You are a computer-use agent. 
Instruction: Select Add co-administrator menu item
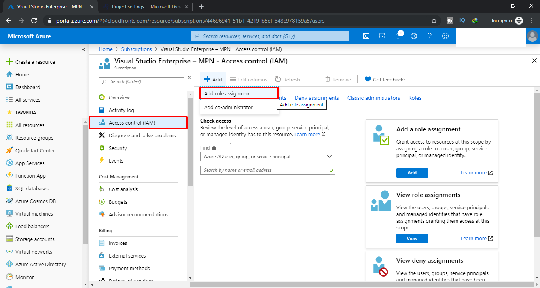[x=239, y=107]
